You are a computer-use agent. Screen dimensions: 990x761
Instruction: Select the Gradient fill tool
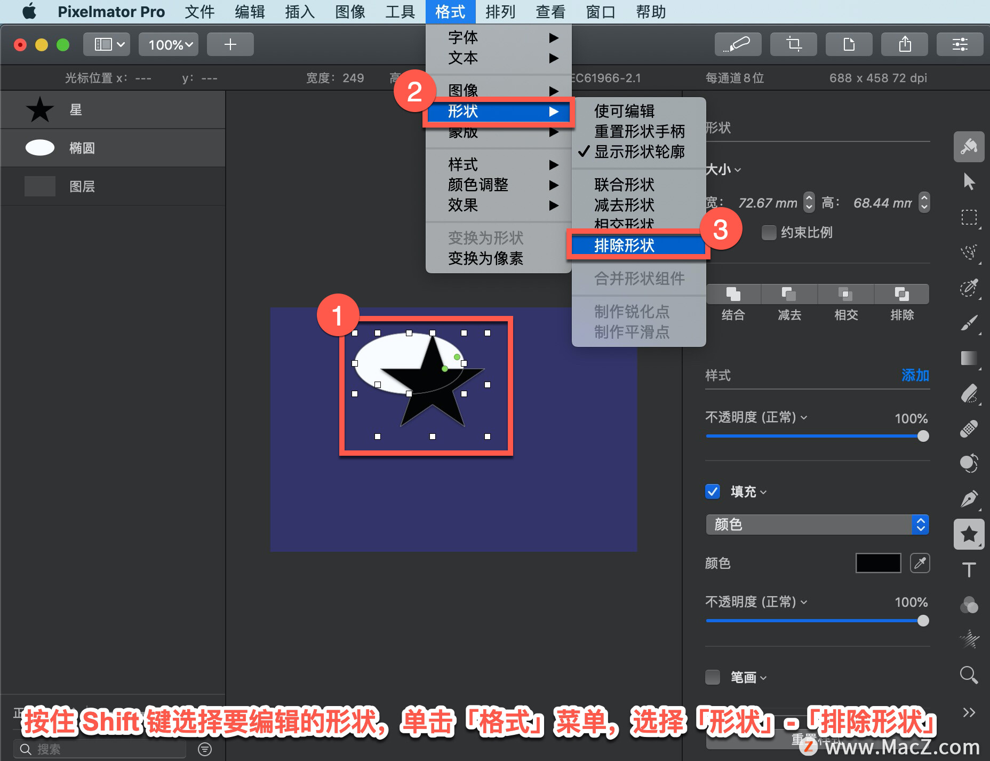pyautogui.click(x=969, y=358)
